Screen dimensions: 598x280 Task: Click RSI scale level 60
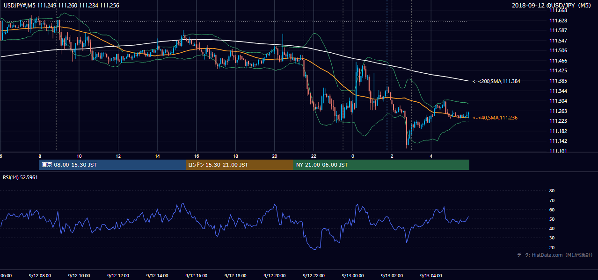(x=552, y=210)
